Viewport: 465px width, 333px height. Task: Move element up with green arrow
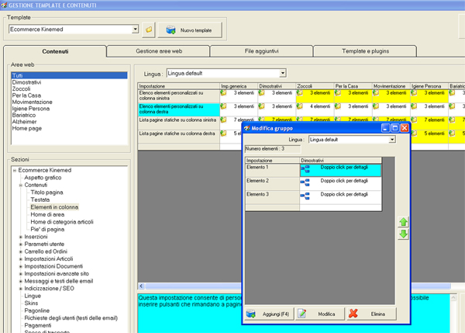pyautogui.click(x=403, y=222)
